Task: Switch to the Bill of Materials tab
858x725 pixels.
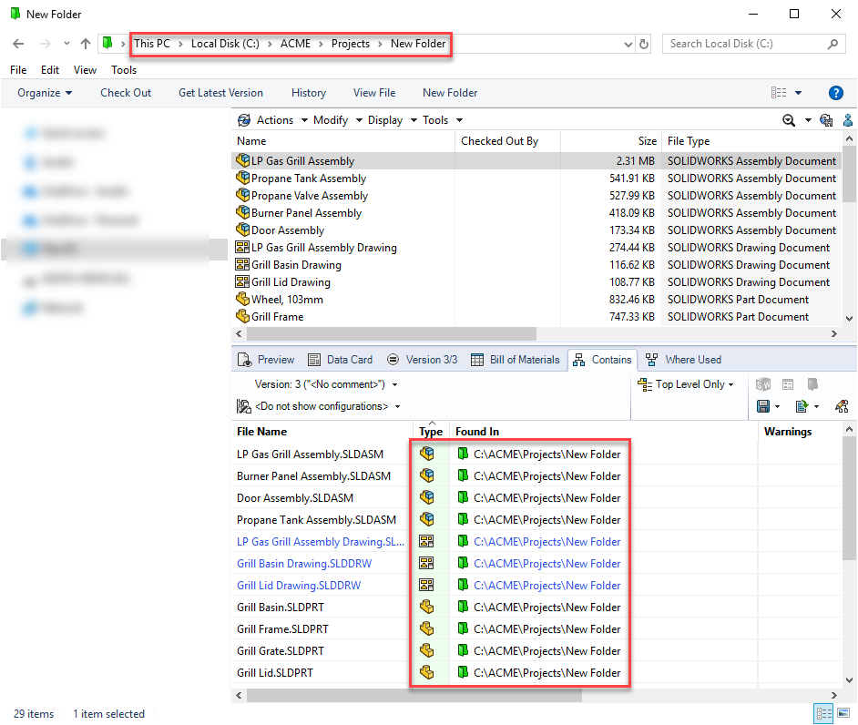Action: click(515, 360)
